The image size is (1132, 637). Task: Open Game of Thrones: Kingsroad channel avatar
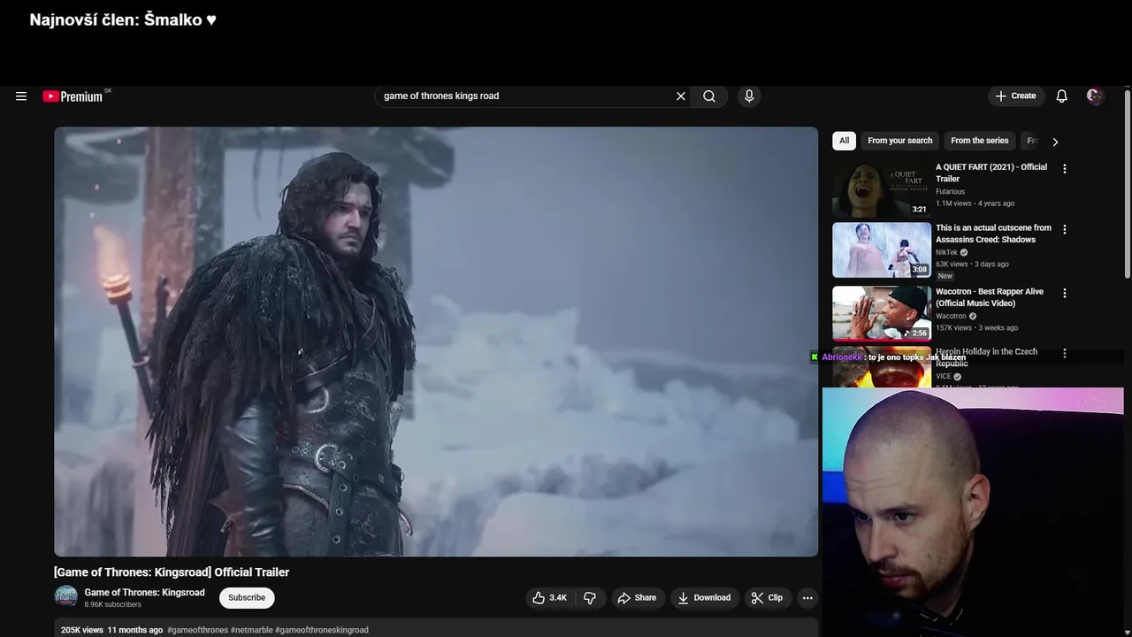click(x=66, y=597)
